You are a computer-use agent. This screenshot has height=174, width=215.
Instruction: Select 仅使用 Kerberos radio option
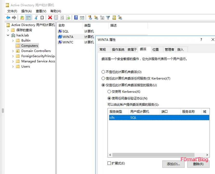point(109,92)
